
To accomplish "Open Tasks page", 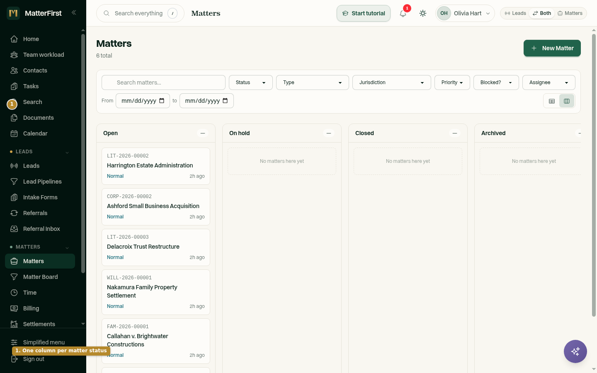I will [40, 86].
